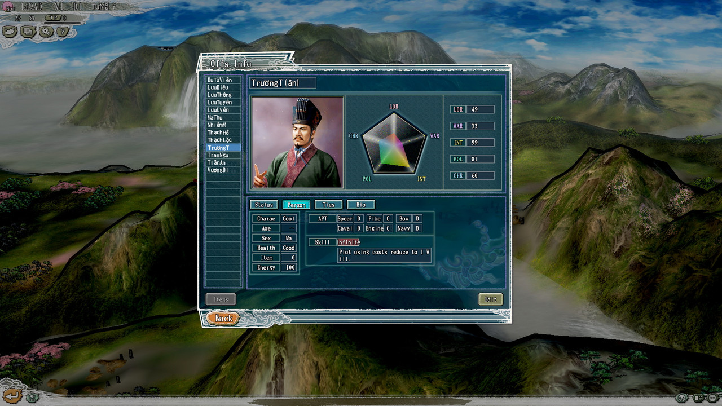This screenshot has width=722, height=406.
Task: Select officer ThạchLặc in list
Action: (223, 140)
